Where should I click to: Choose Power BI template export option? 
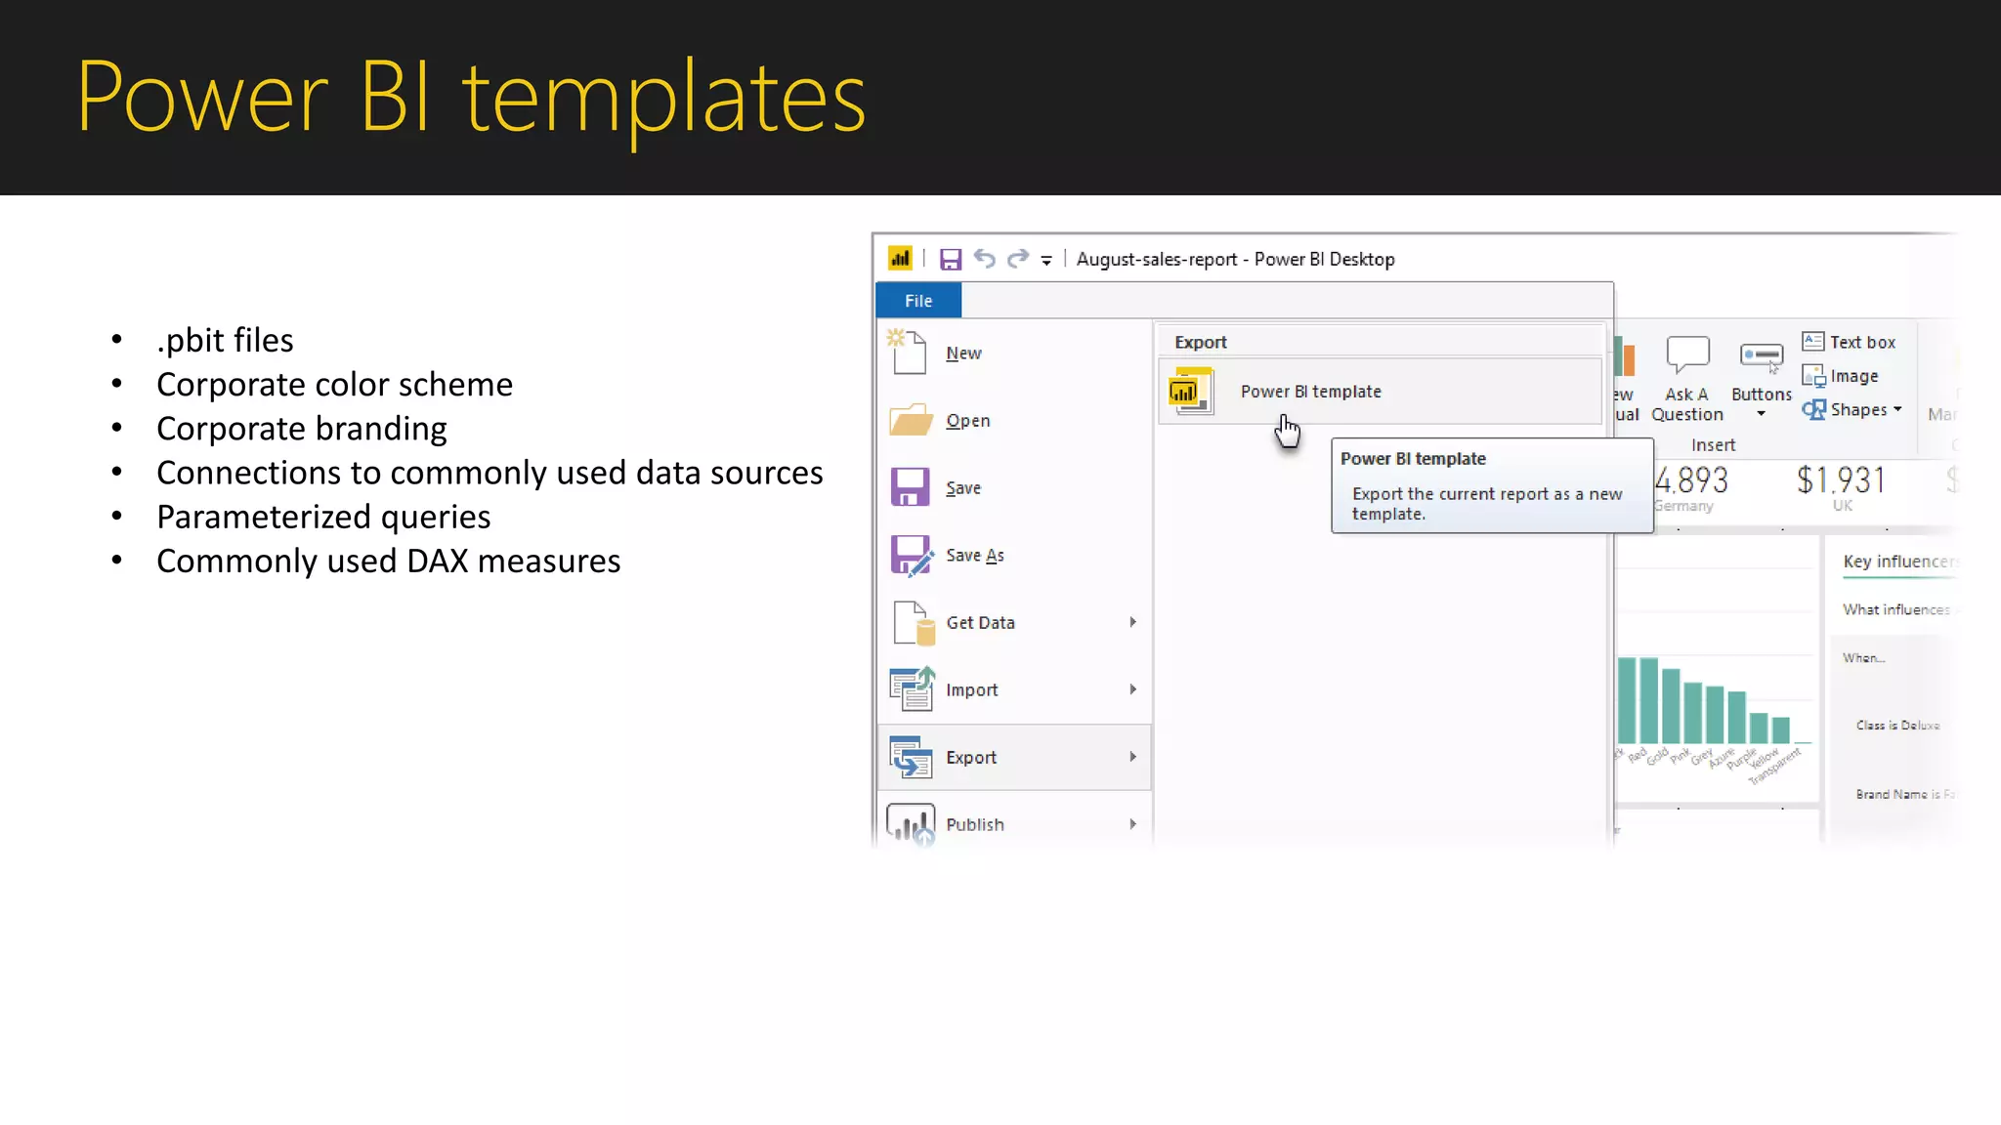[1380, 391]
